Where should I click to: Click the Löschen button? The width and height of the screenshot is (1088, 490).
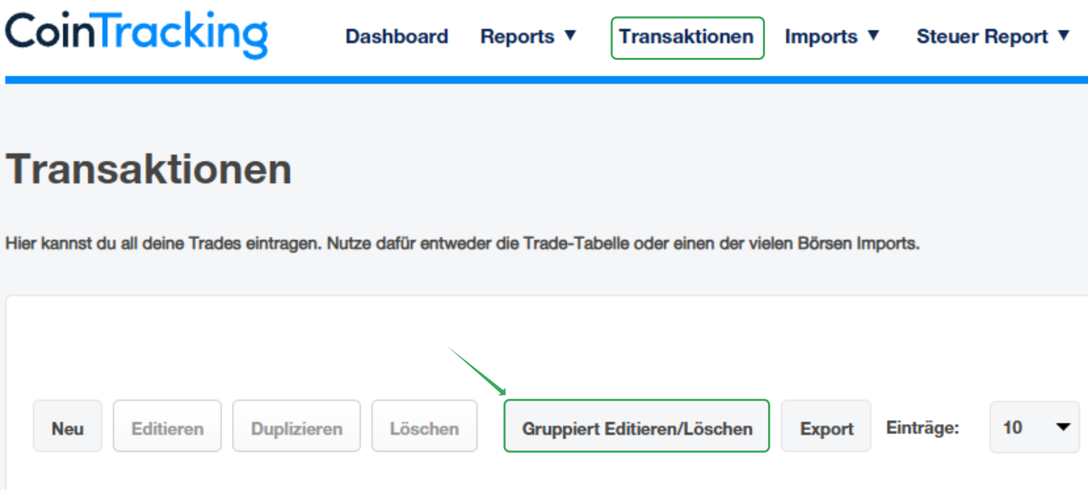425,427
